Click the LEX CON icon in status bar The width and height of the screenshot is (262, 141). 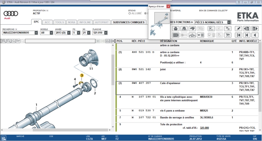[x=4, y=138]
